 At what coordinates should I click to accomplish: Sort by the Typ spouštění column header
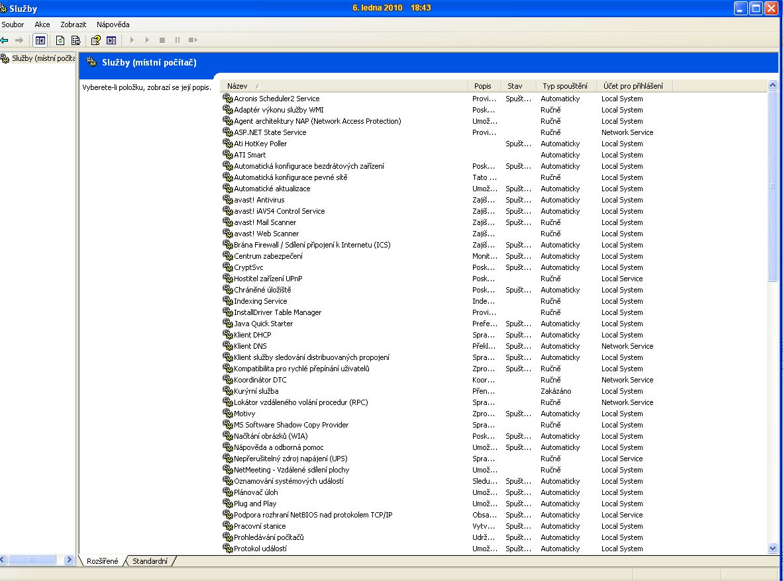tap(564, 86)
